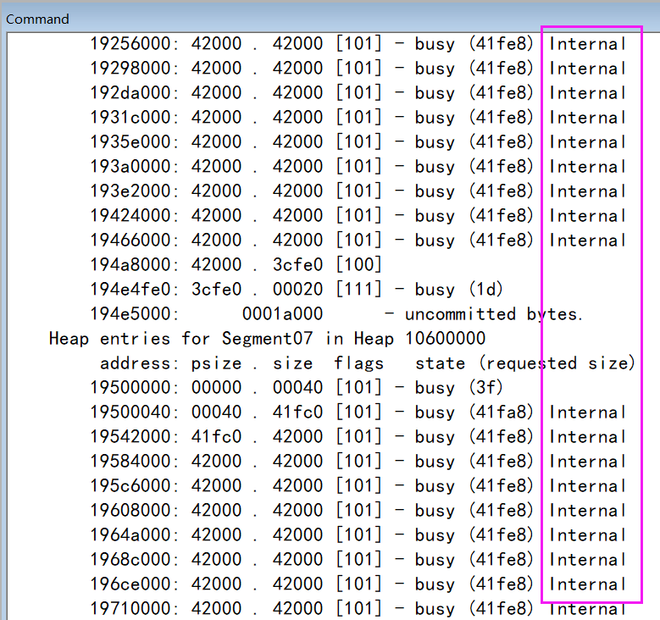Click requested size (1d) value
Image resolution: width=660 pixels, height=620 pixels.
[x=486, y=289]
